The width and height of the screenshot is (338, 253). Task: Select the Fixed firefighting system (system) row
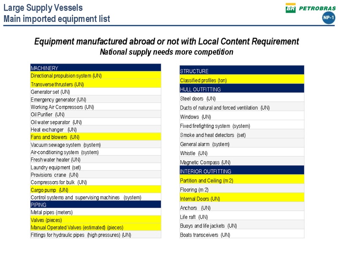242,125
